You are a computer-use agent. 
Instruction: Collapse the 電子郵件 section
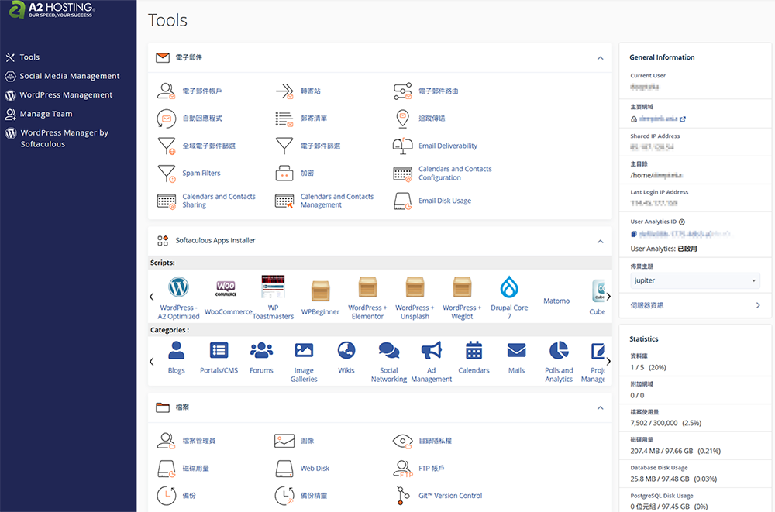[600, 58]
